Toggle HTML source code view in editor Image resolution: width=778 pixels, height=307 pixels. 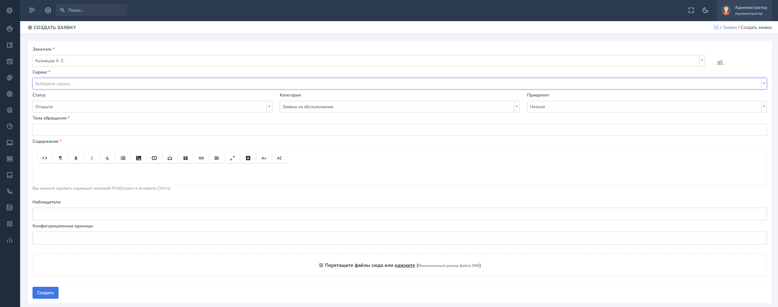(x=45, y=158)
